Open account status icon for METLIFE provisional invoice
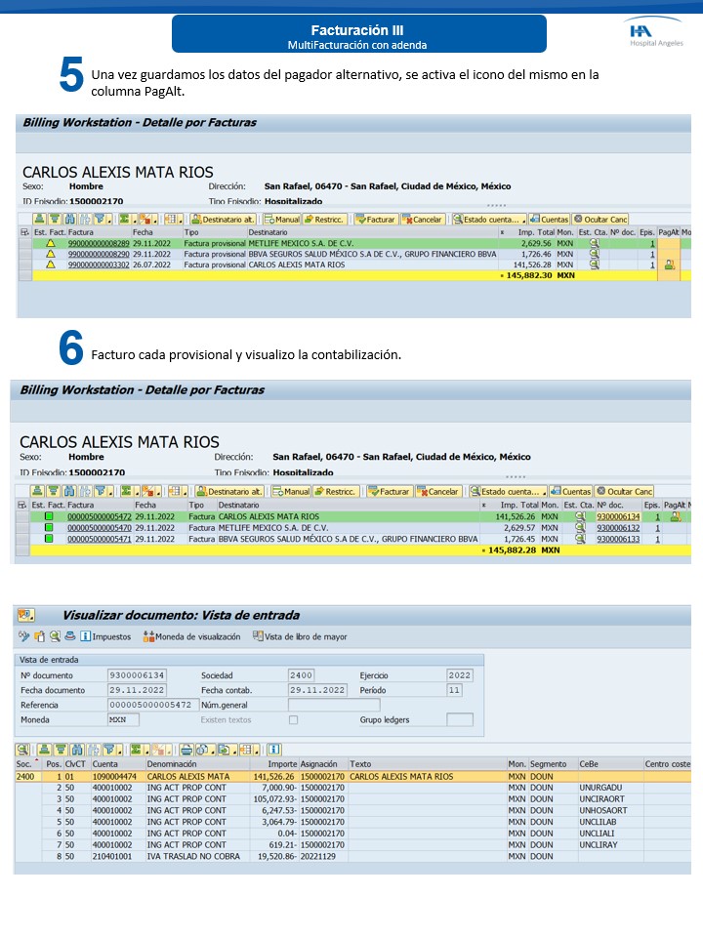The image size is (703, 937). 594,243
